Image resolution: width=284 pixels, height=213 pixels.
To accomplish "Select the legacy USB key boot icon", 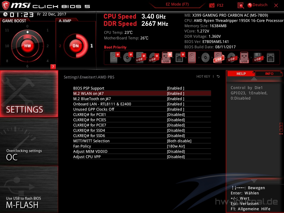I will pyautogui.click(x=244, y=58).
